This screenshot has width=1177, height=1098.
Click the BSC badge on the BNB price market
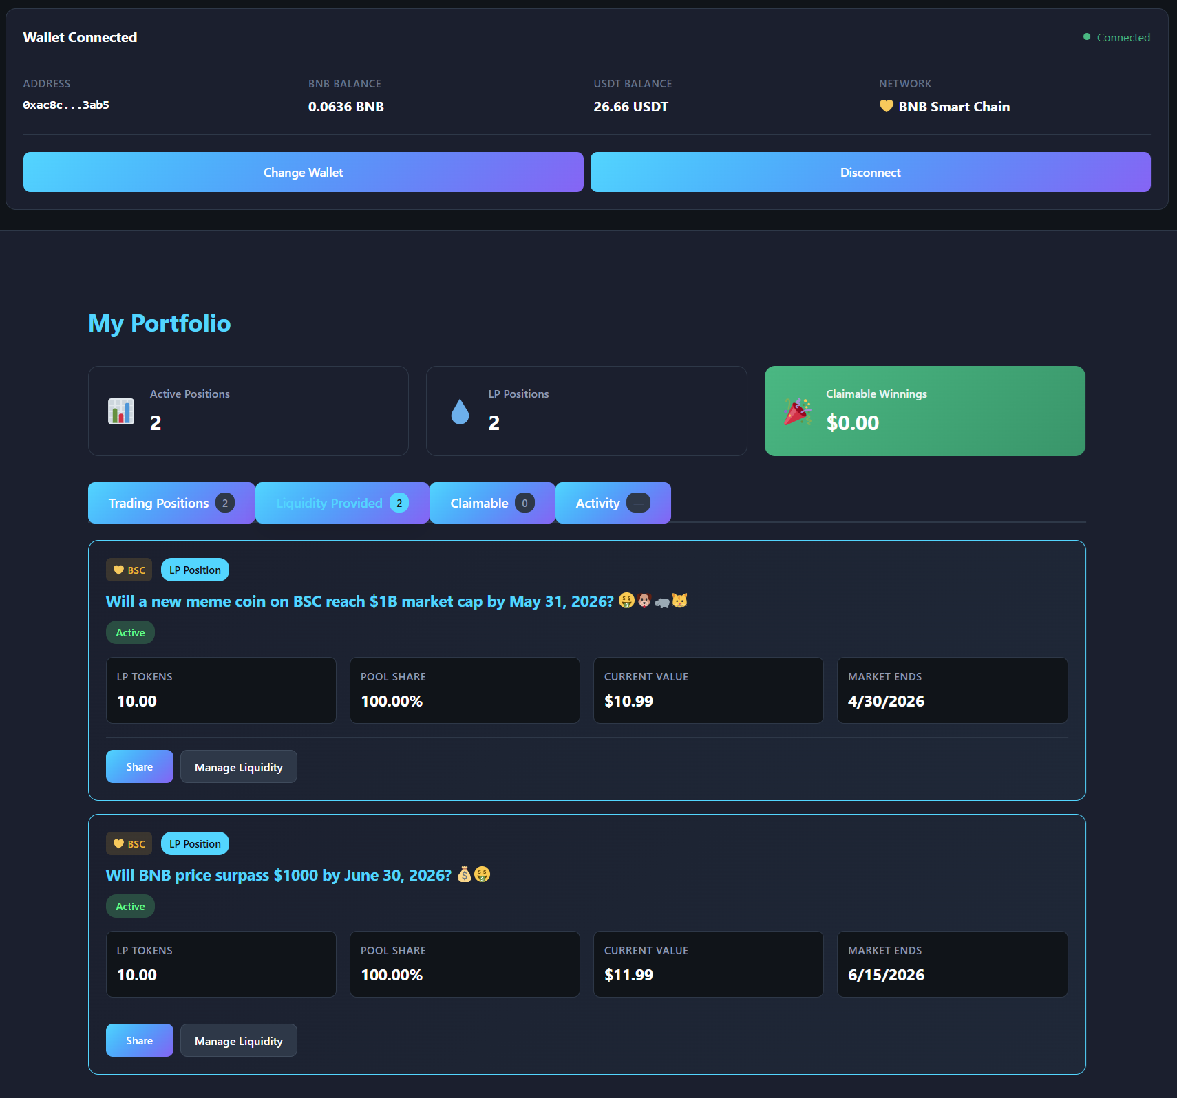129,843
